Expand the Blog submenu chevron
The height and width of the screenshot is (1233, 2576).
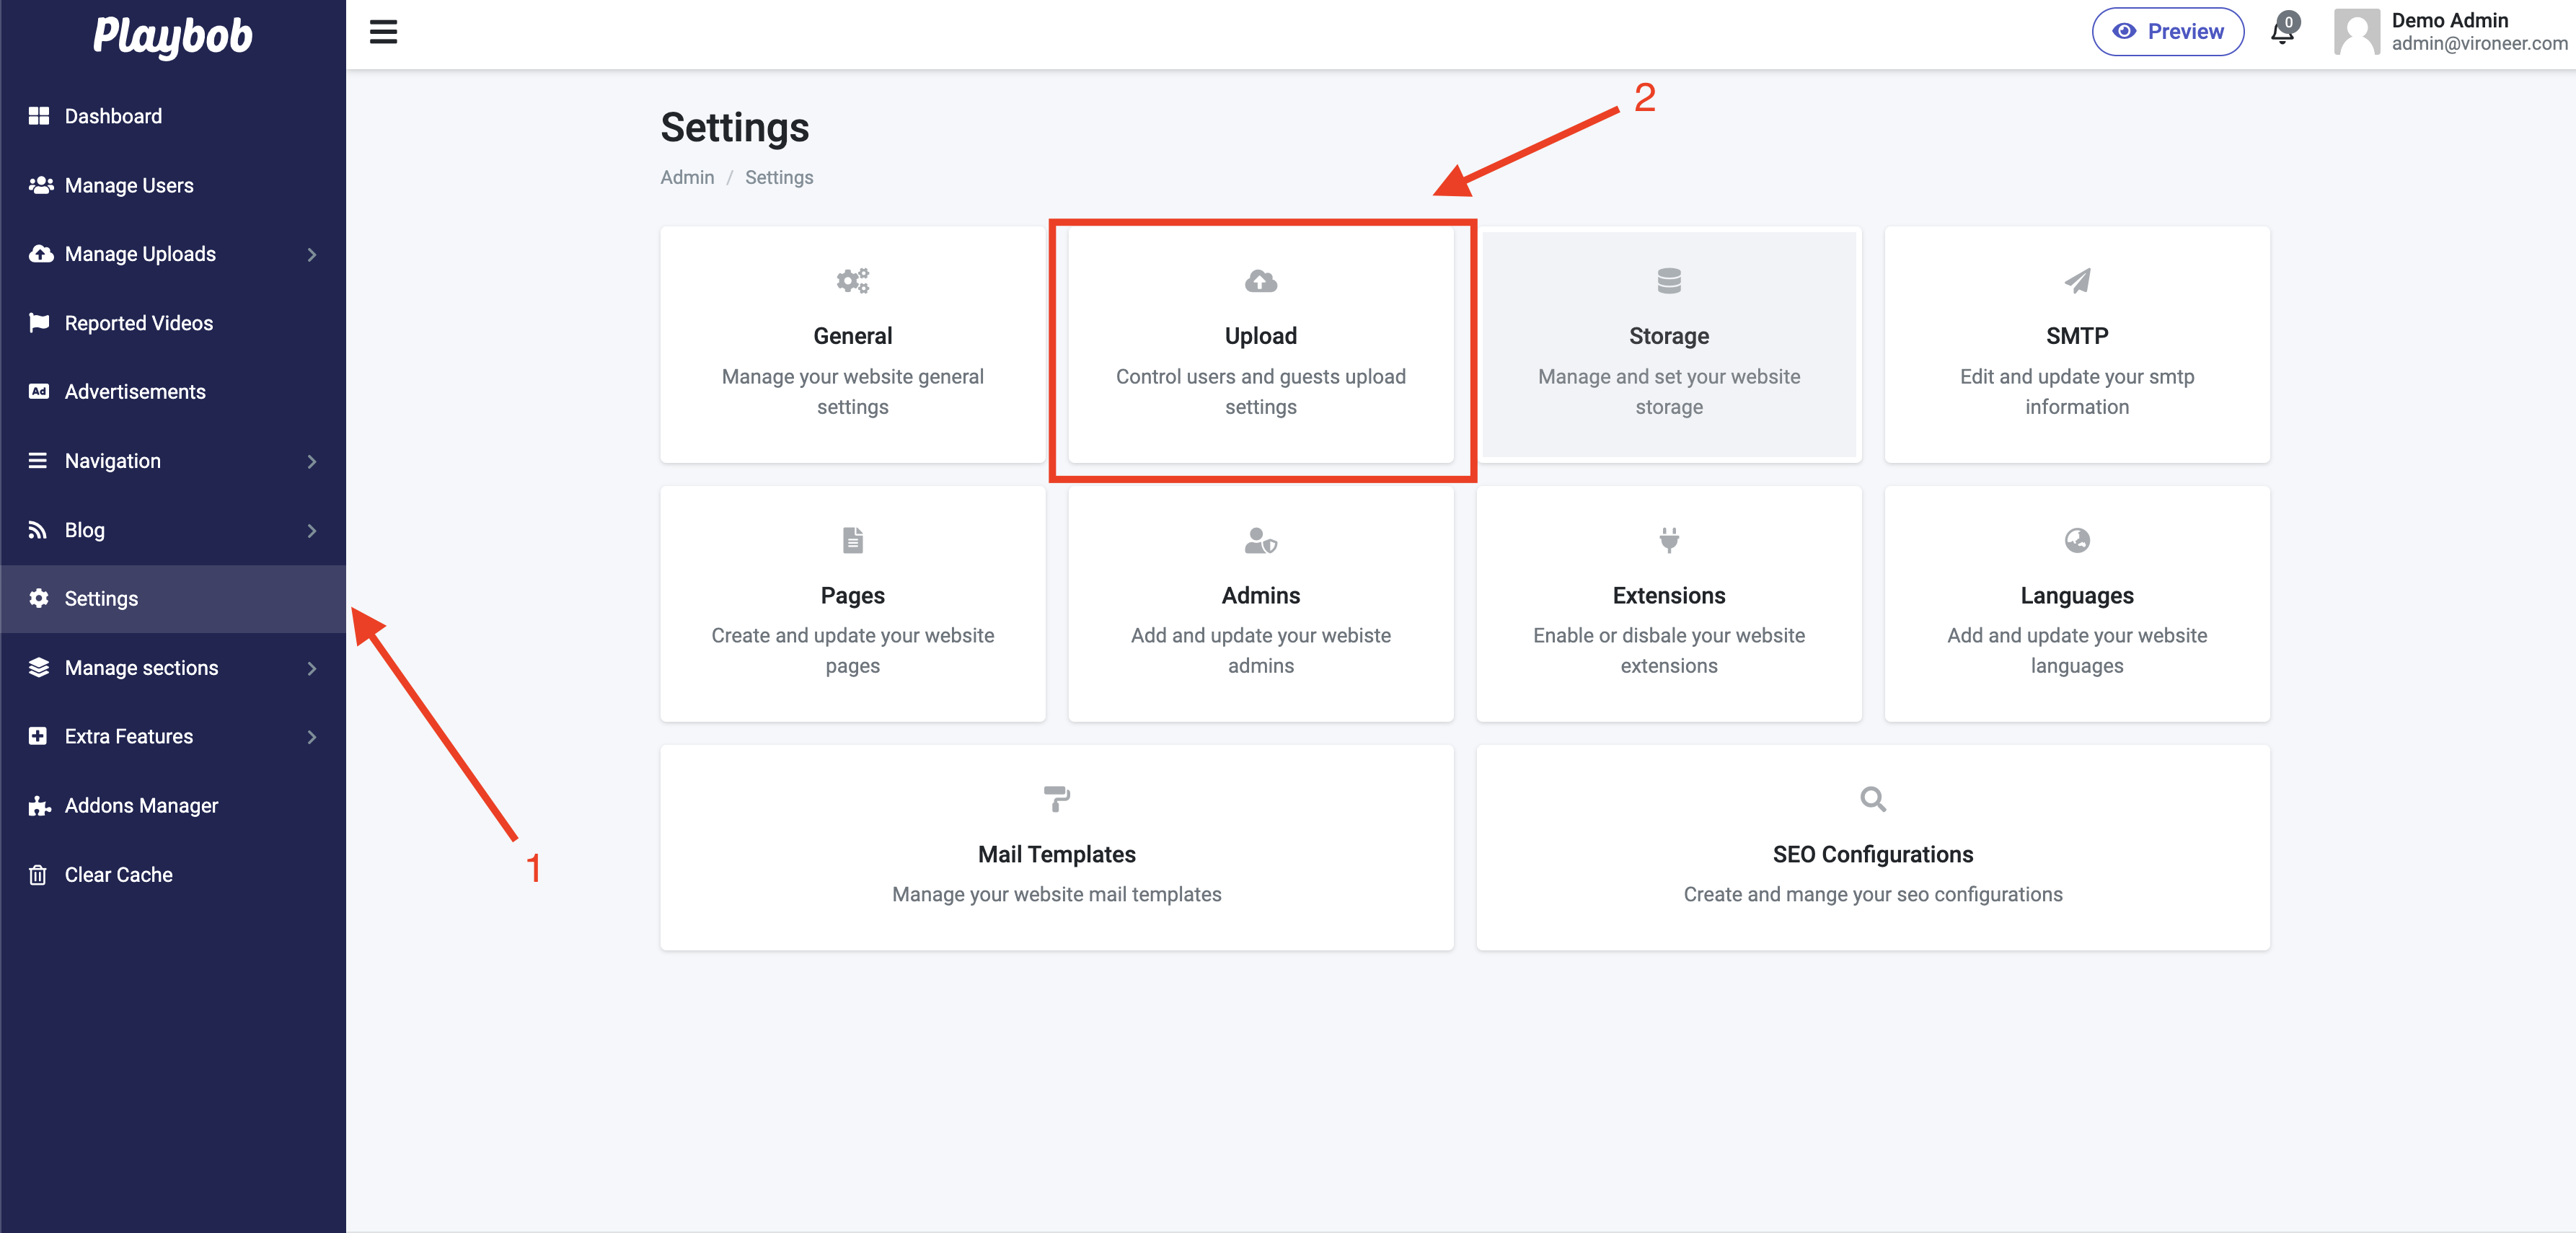(312, 531)
